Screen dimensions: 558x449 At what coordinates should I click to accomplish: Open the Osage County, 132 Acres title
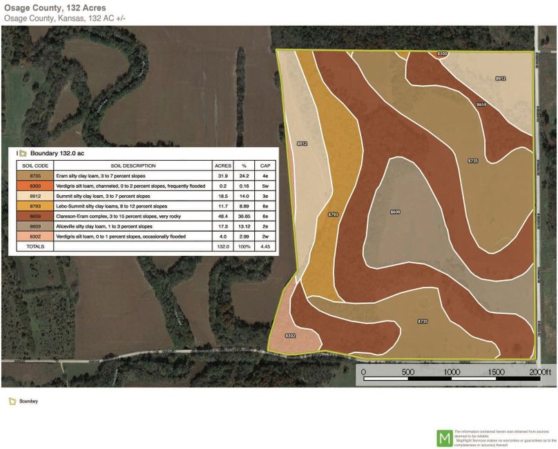[55, 8]
